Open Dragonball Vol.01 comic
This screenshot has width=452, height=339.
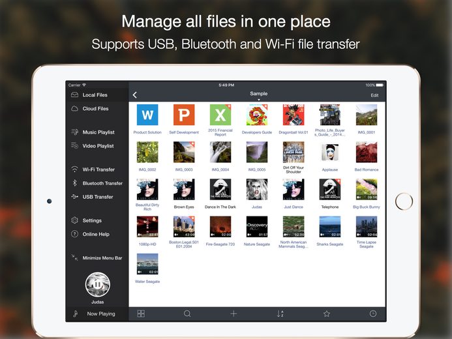click(294, 115)
